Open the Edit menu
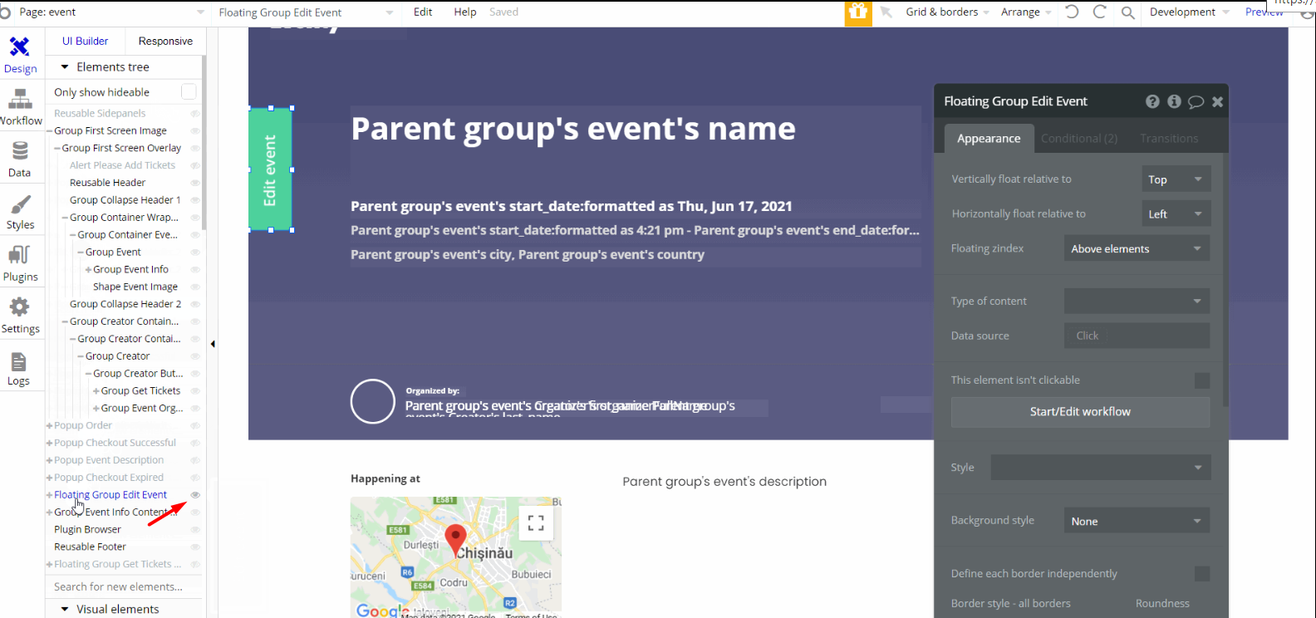The image size is (1316, 618). [x=423, y=12]
